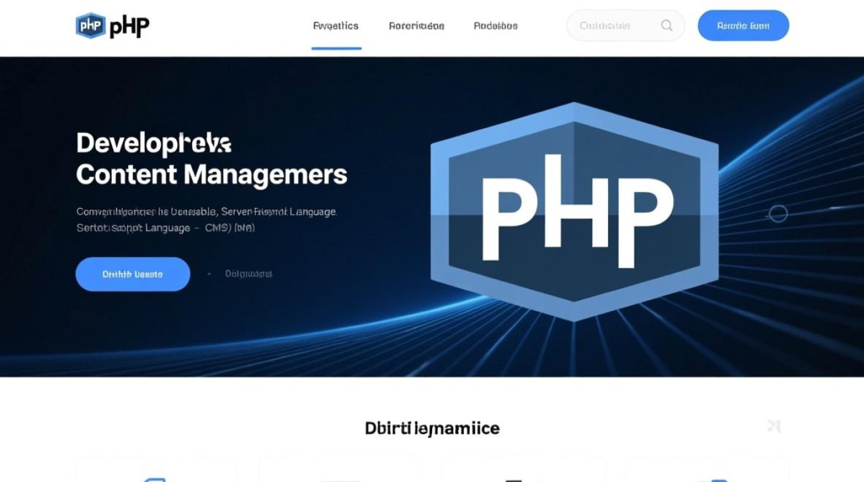Follow the gray text link beside hero button

[248, 274]
